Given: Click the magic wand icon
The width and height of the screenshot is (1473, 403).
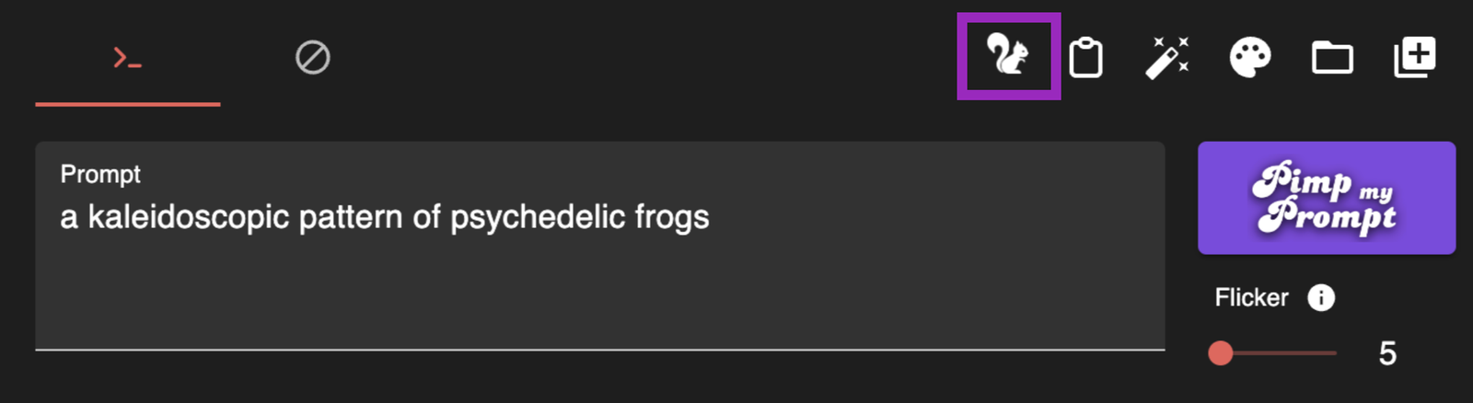Looking at the screenshot, I should pyautogui.click(x=1166, y=58).
